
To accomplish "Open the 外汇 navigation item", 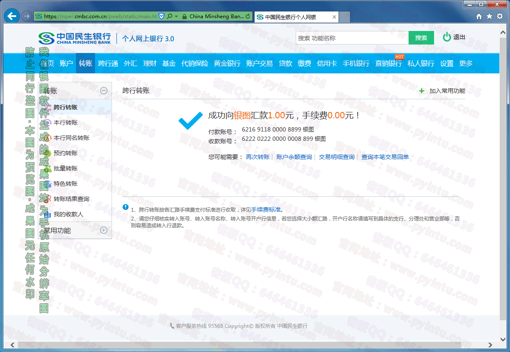I will 131,64.
